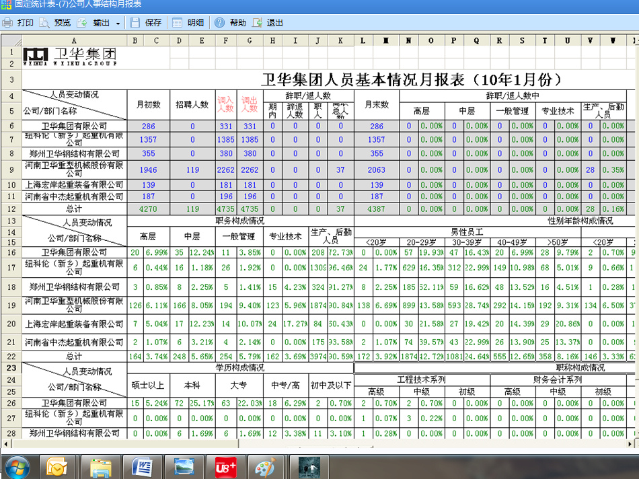Click the red 调出人数 header

pos(250,104)
